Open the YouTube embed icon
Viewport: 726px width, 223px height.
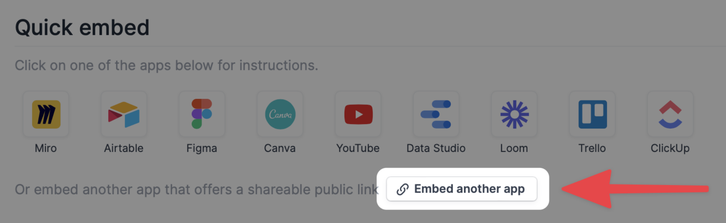pos(358,114)
